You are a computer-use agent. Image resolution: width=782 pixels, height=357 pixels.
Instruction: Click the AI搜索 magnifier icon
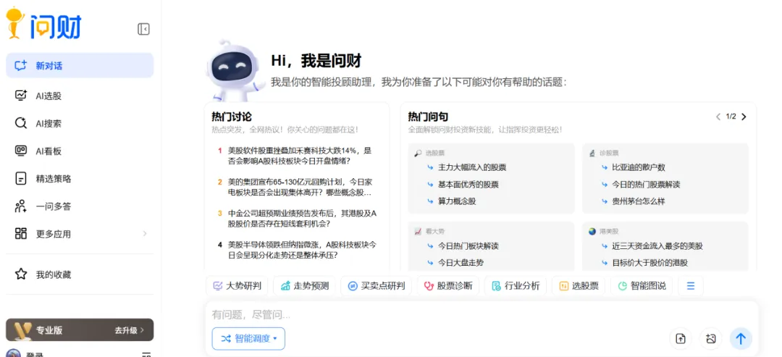21,123
